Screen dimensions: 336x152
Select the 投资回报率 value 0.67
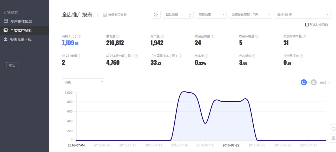pos(287,63)
